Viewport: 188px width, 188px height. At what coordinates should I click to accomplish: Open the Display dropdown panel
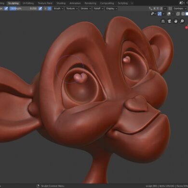111,9
